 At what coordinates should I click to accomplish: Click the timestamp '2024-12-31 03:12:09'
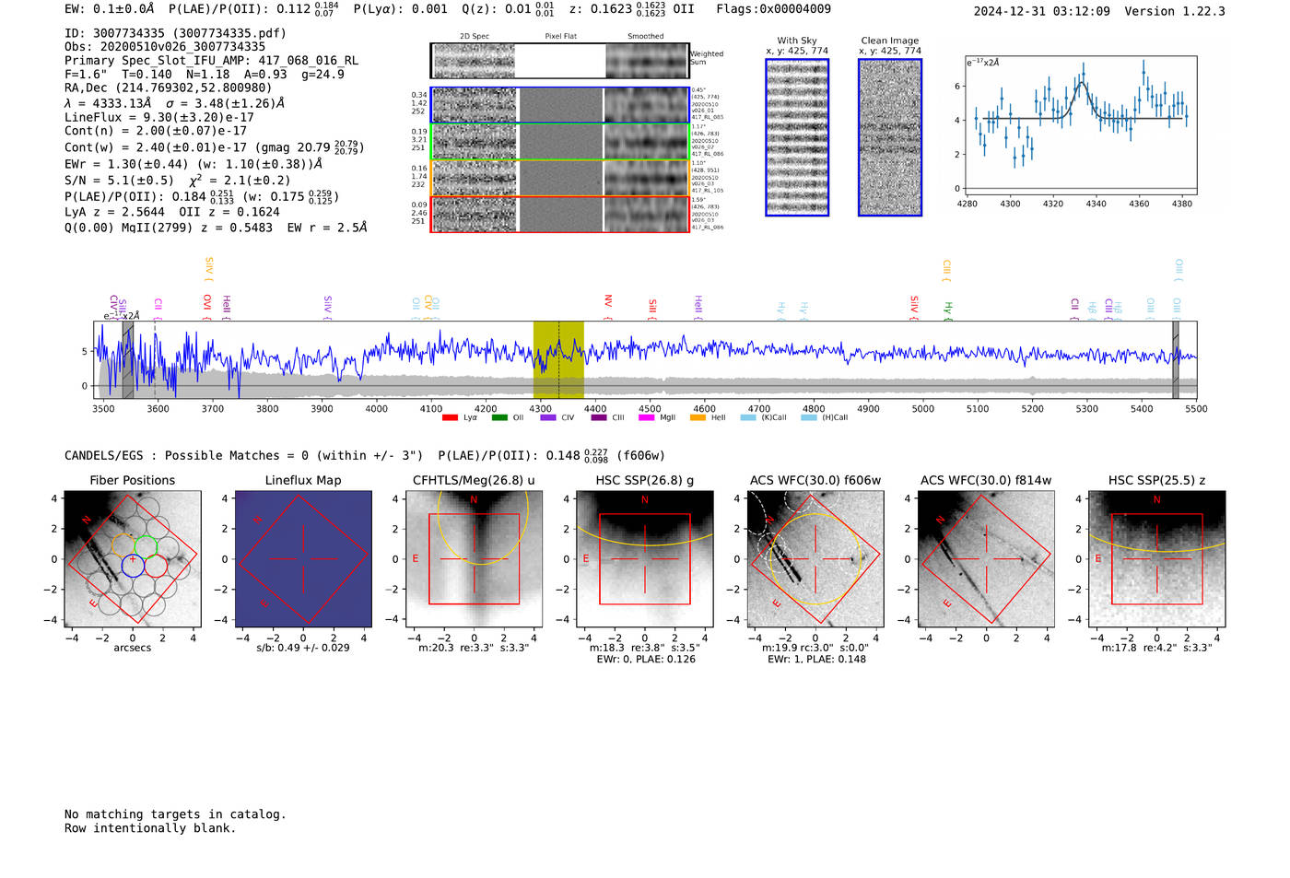pos(1041,11)
